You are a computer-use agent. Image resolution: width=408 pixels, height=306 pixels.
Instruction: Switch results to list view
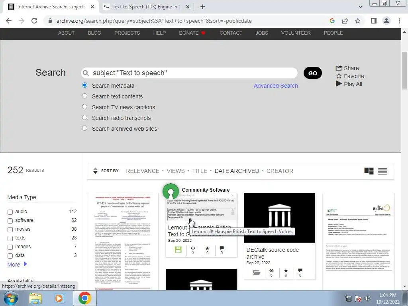[382, 171]
